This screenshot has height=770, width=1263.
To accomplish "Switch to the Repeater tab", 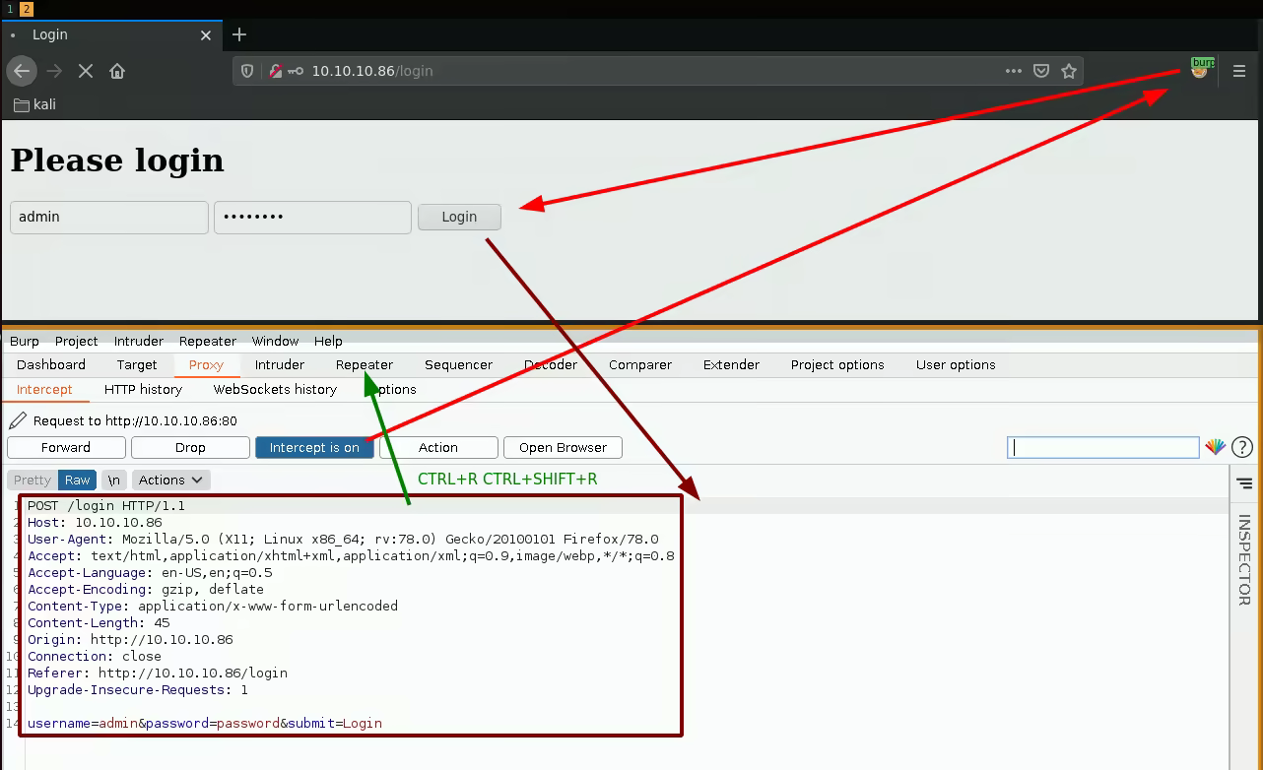I will click(364, 364).
